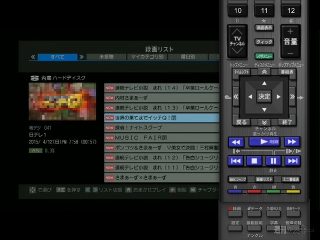
Task: Open 設定 settings on the remote
Action: point(235,228)
